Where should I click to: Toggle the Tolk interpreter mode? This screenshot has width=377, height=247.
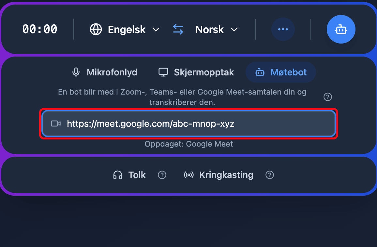(x=129, y=175)
